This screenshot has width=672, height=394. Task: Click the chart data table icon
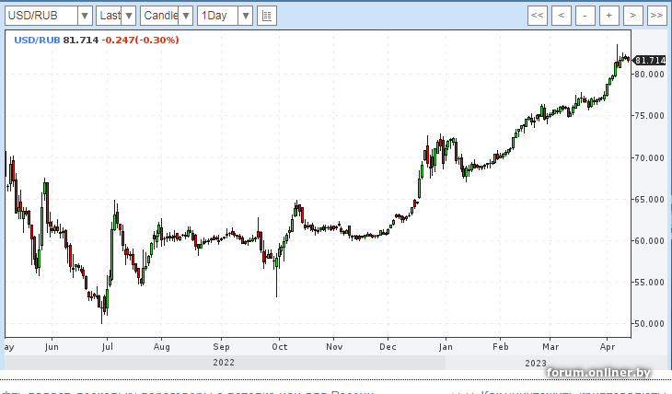pos(267,16)
